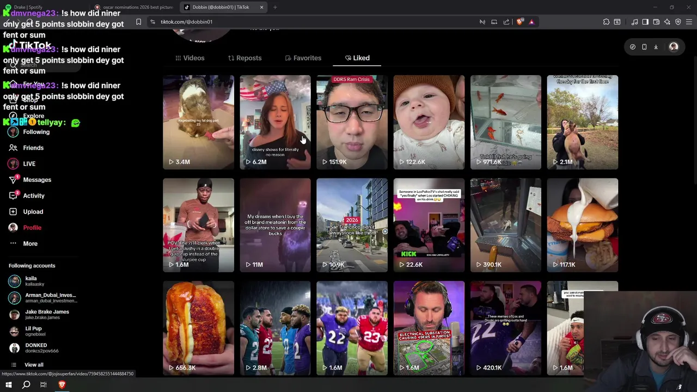This screenshot has height=392, width=697.
Task: Open Jake Brake James account
Action: tap(39, 315)
